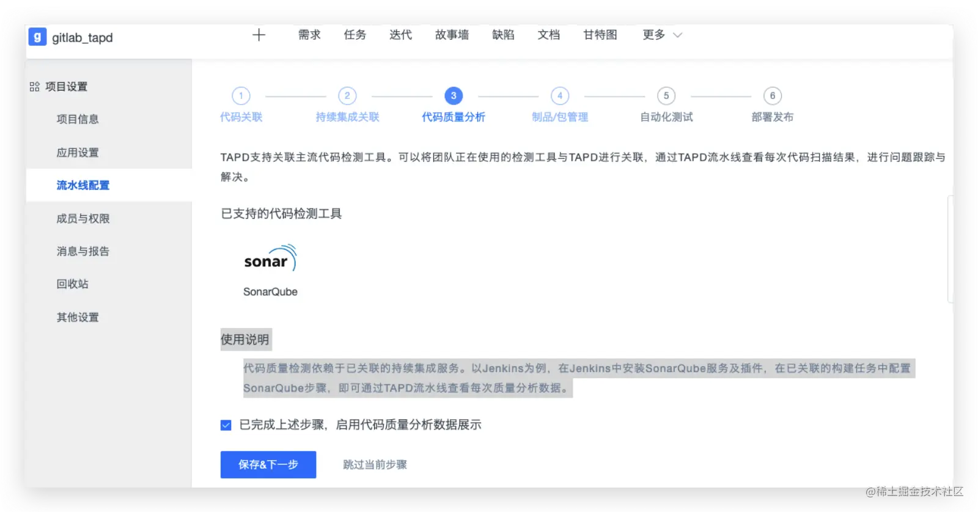978x512 pixels.
Task: Open 回收站 in the sidebar
Action: click(x=72, y=284)
